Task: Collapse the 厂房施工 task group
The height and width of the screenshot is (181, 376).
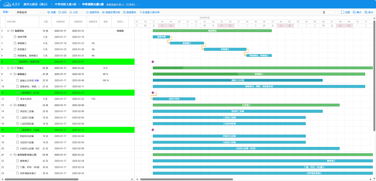Action: (x=8, y=68)
